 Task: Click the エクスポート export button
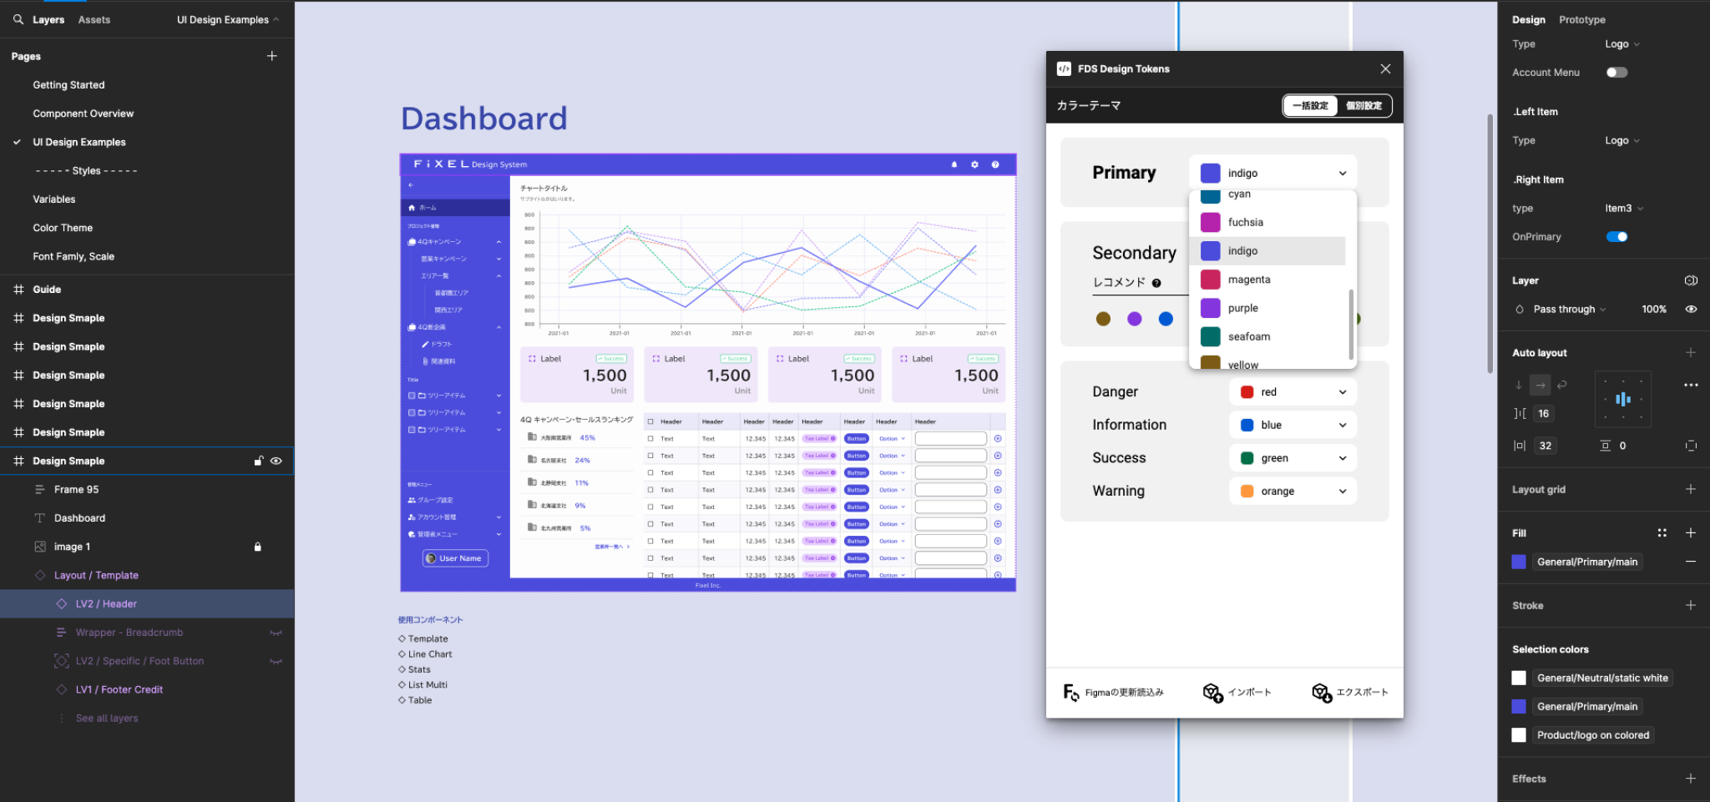1348,692
